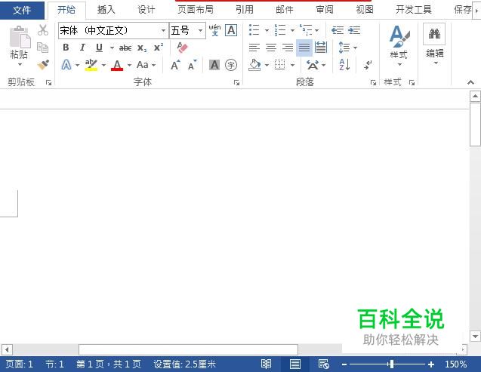The height and width of the screenshot is (372, 481).
Task: Switch to the 视图 View tab
Action: click(365, 10)
